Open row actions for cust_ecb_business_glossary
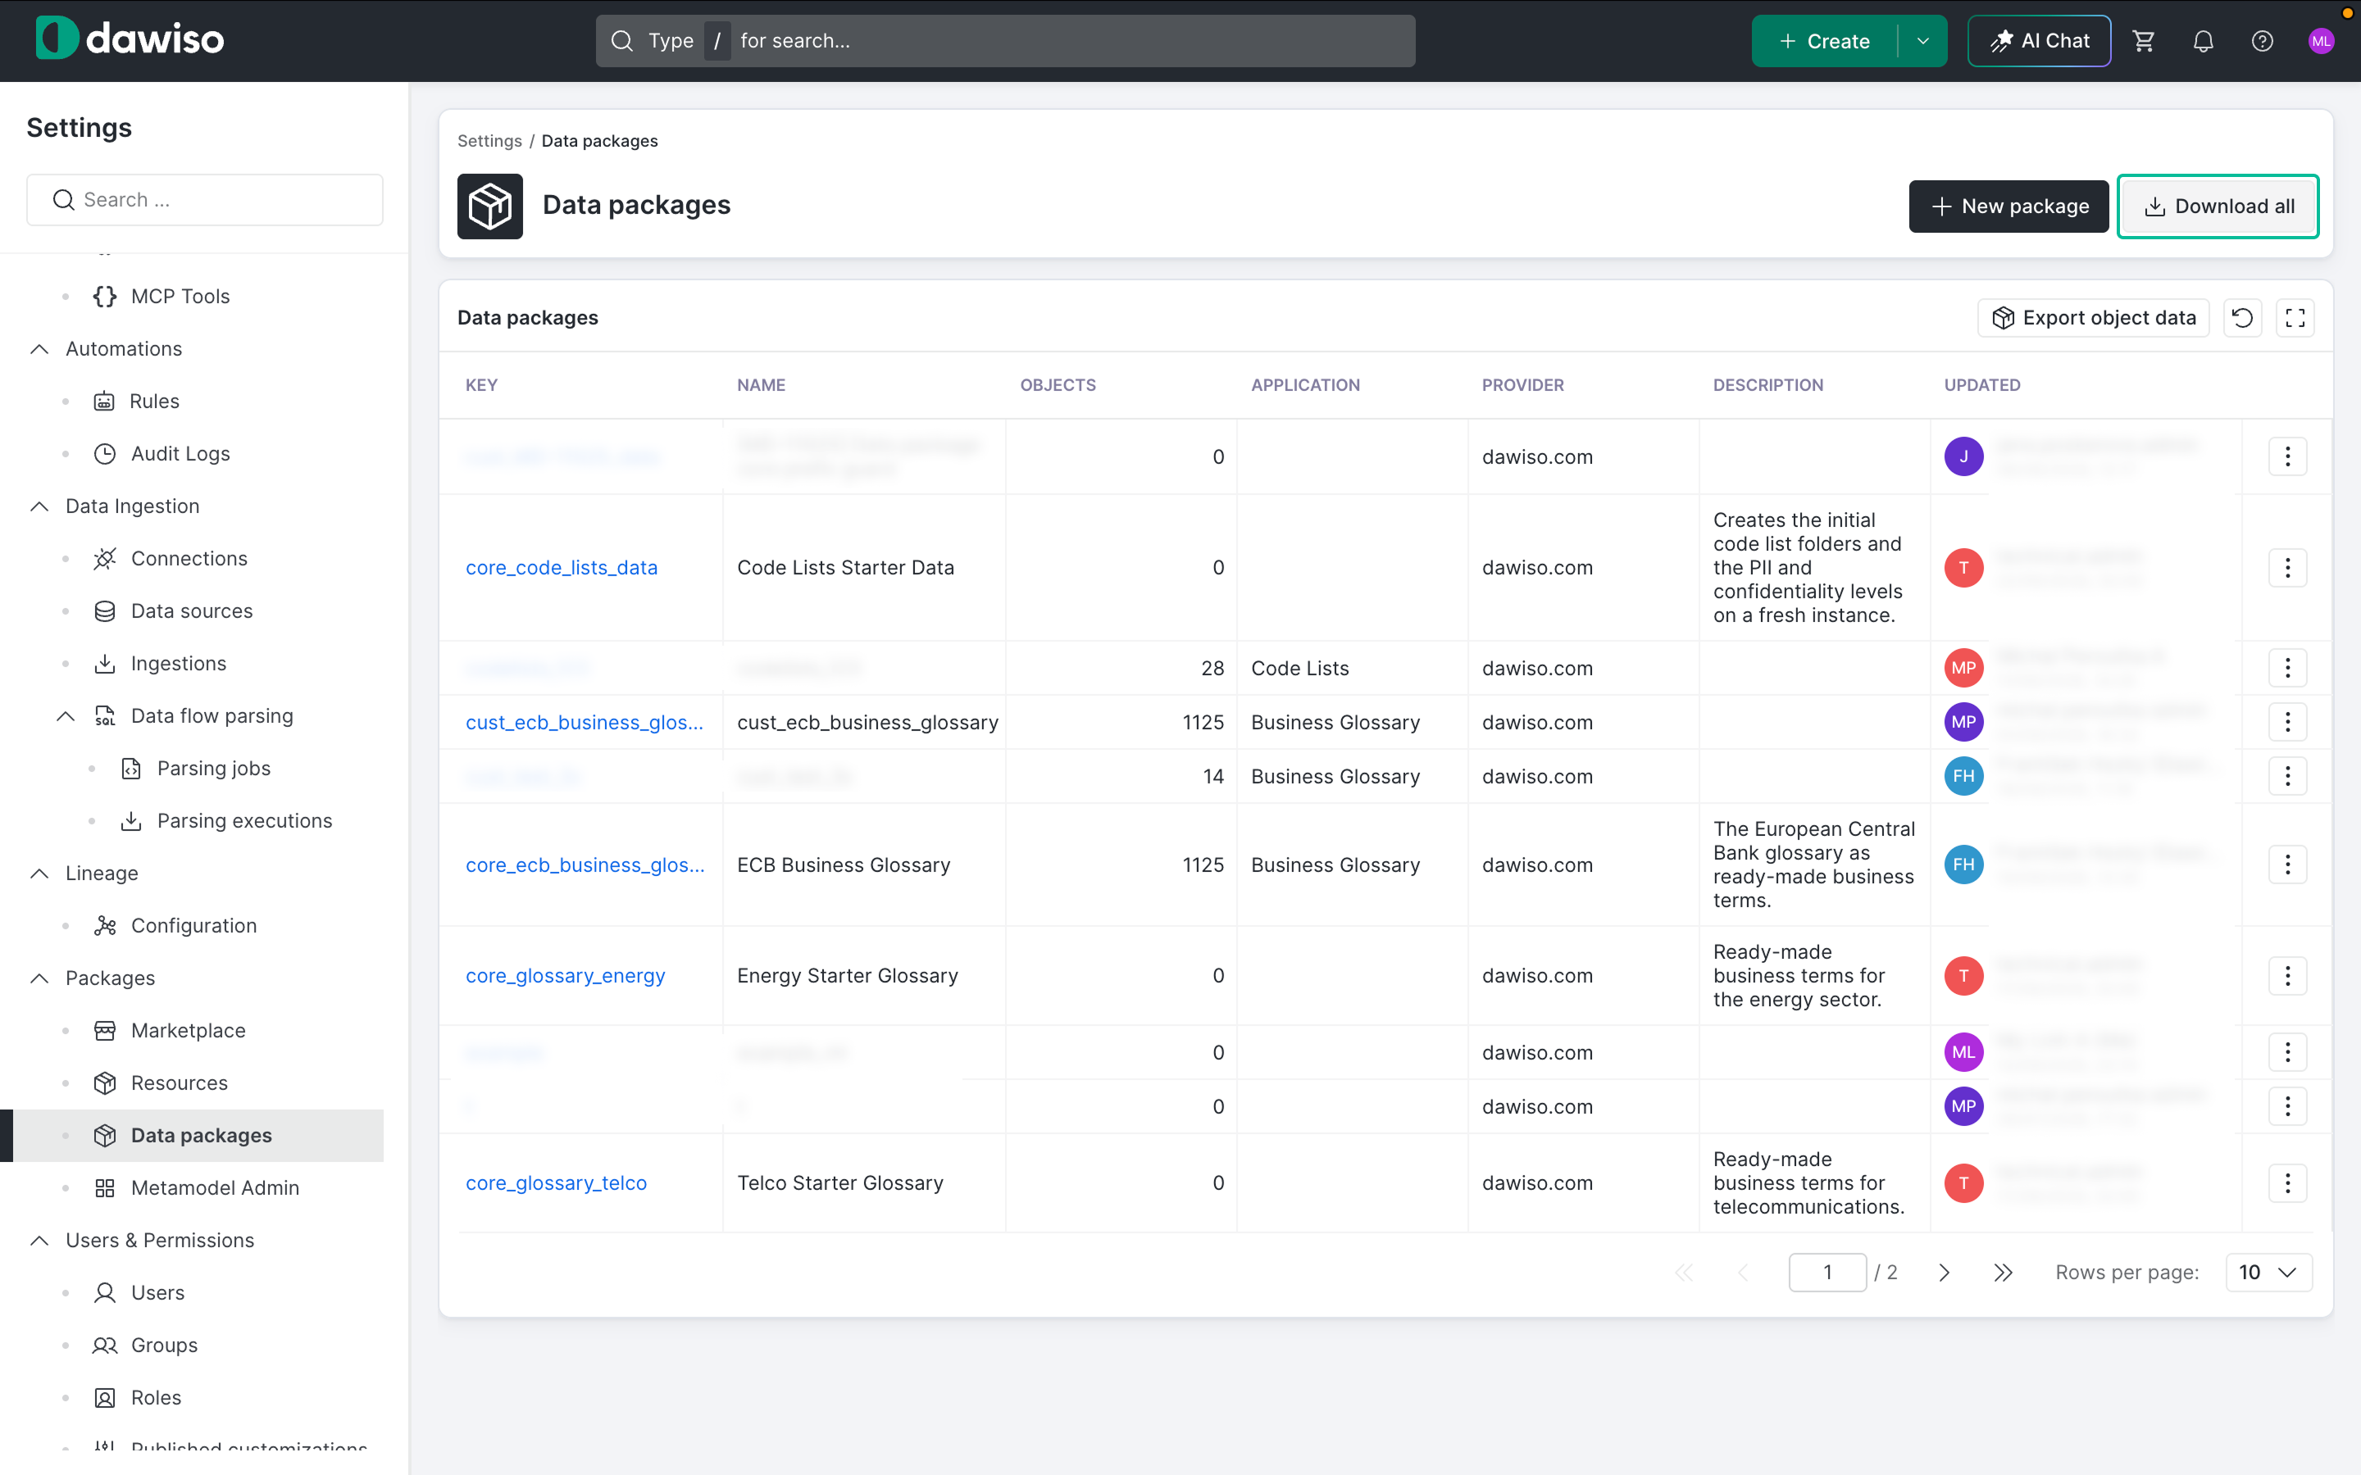 (x=2287, y=722)
